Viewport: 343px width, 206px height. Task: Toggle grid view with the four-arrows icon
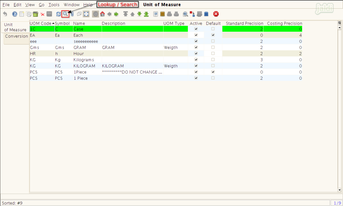pos(86,14)
